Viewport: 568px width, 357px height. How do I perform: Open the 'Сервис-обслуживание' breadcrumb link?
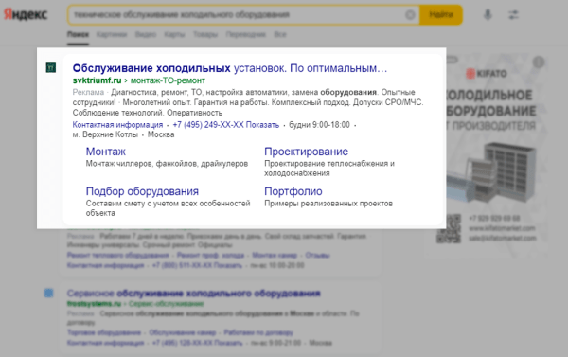(x=167, y=304)
